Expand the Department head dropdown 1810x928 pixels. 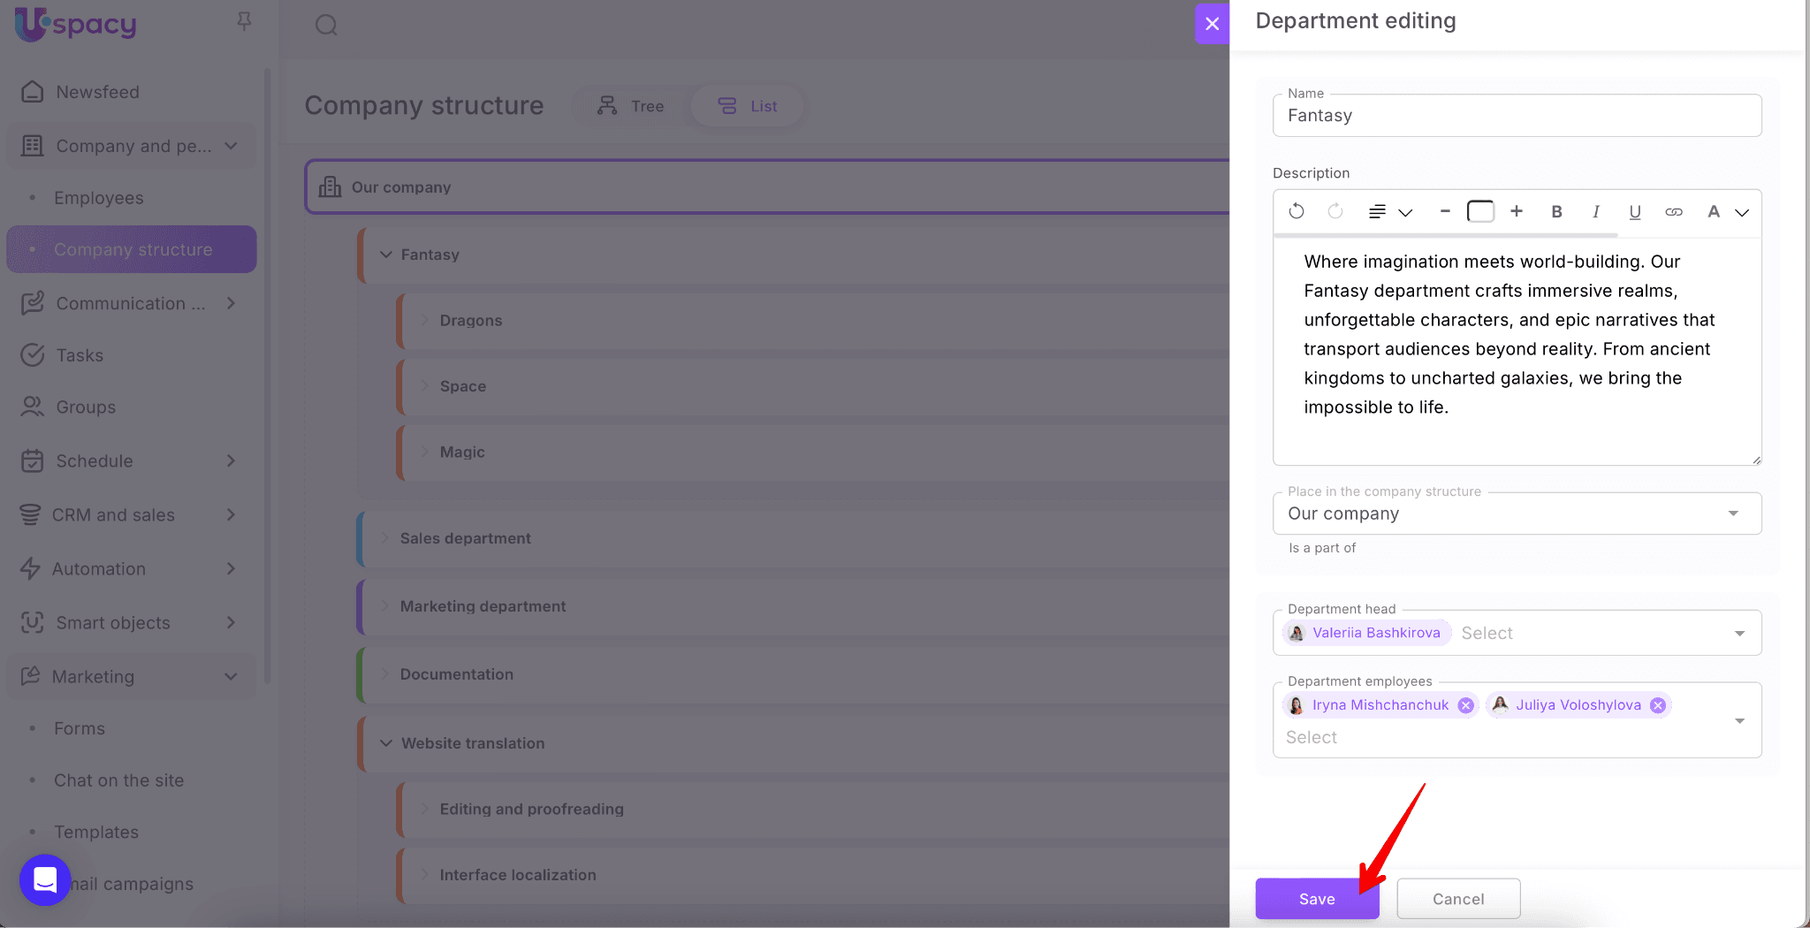pyautogui.click(x=1738, y=633)
